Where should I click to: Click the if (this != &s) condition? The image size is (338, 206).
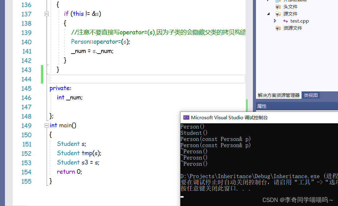(x=82, y=14)
